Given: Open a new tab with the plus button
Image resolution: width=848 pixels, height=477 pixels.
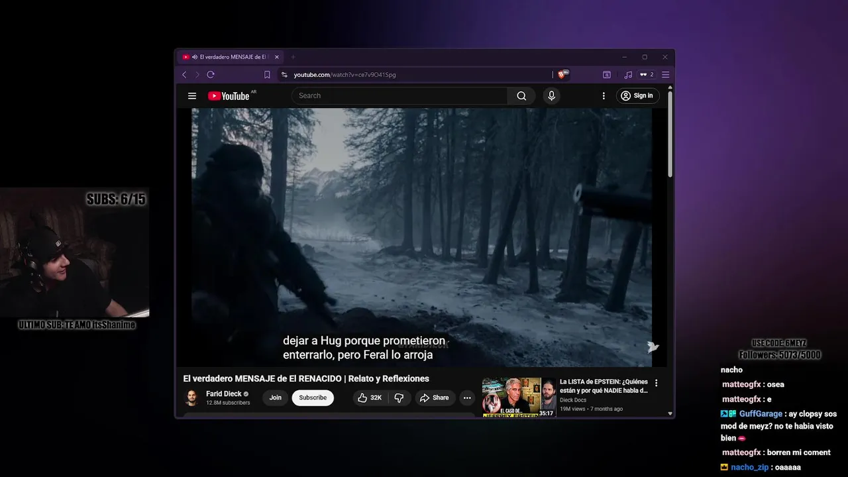Looking at the screenshot, I should (x=293, y=57).
